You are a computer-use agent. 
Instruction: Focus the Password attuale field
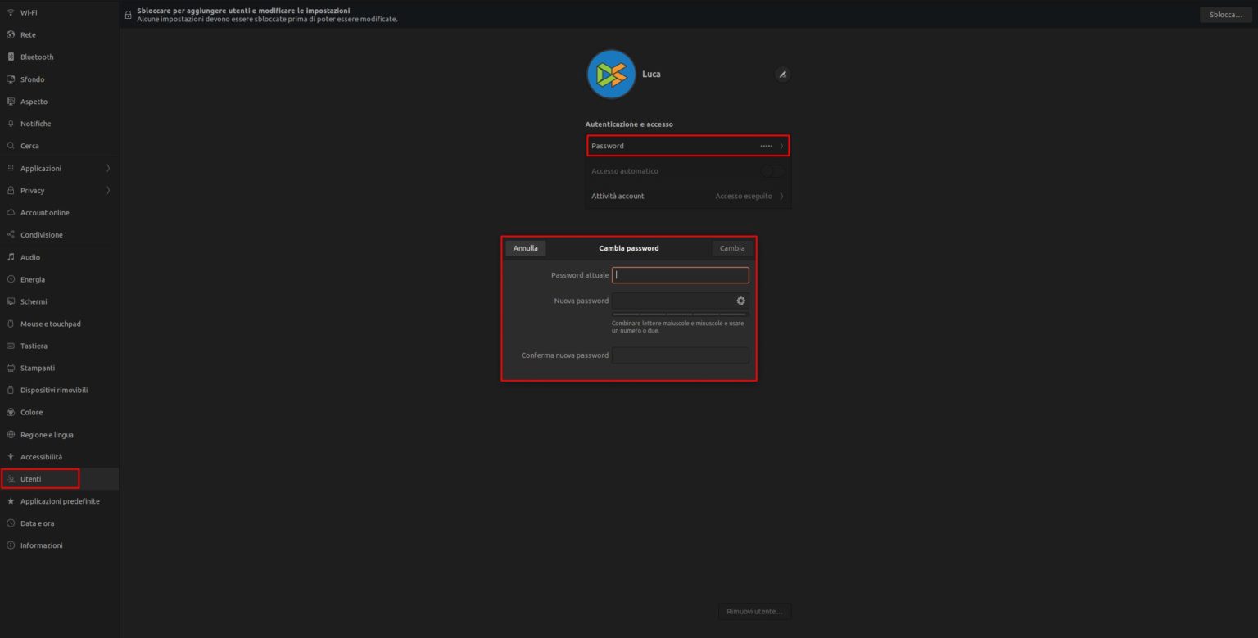point(681,275)
